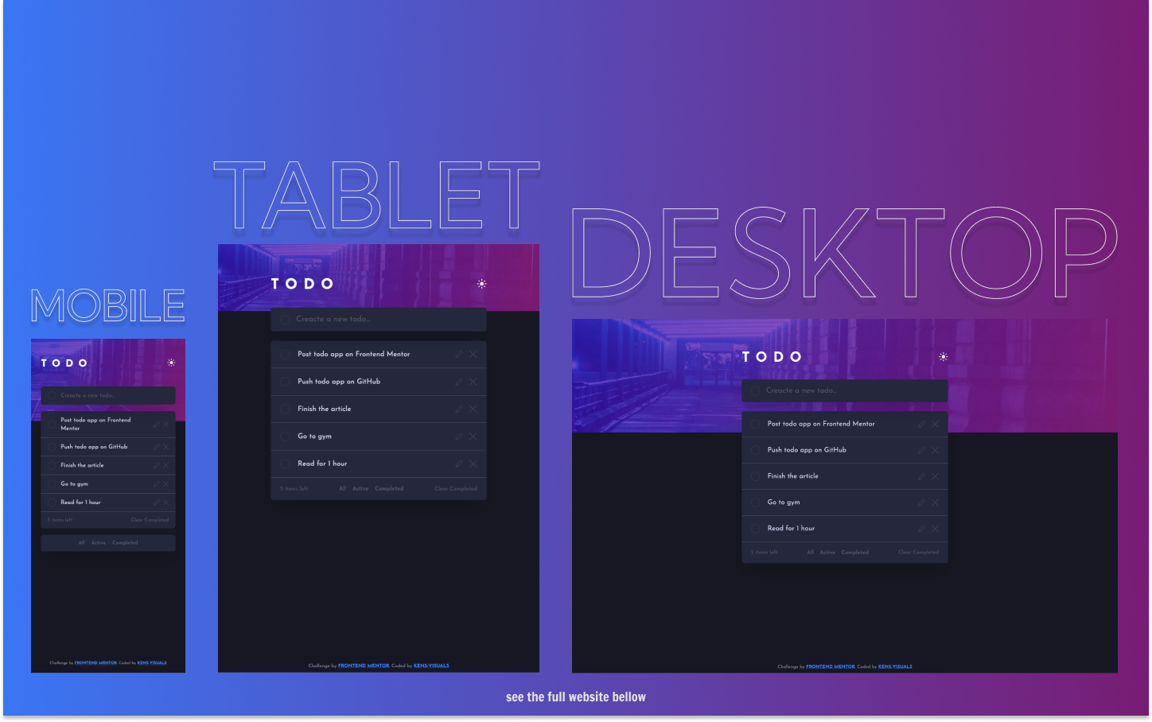Check 'Go to gym' circle in tablet preview
This screenshot has width=1152, height=722.
(285, 437)
